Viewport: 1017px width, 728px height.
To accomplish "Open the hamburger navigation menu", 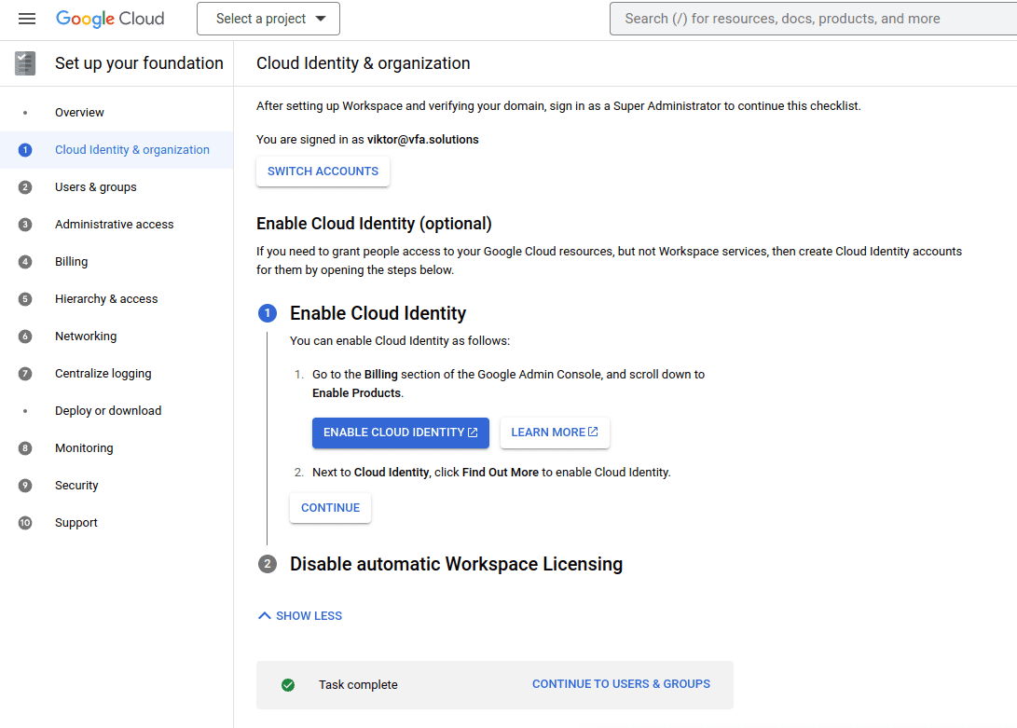I will point(27,19).
